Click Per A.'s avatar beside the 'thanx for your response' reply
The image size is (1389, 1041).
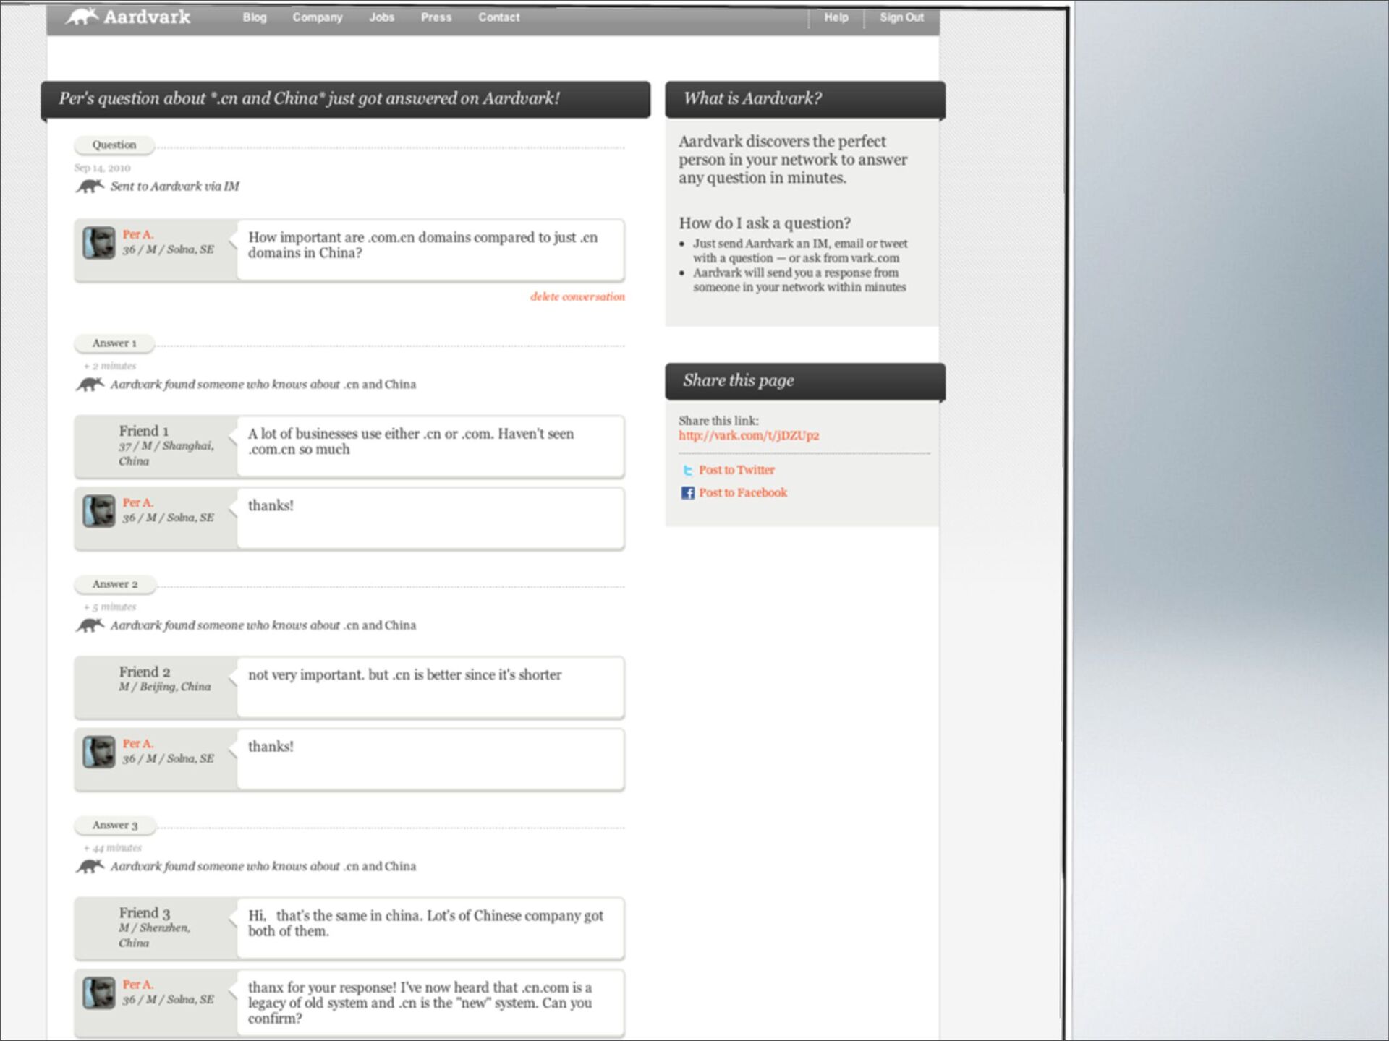(99, 993)
